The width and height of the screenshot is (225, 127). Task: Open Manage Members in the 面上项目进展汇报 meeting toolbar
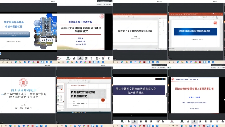pyautogui.click(x=194, y=122)
